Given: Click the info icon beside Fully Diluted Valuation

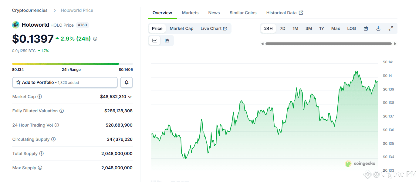Looking at the screenshot, I should (x=62, y=111).
